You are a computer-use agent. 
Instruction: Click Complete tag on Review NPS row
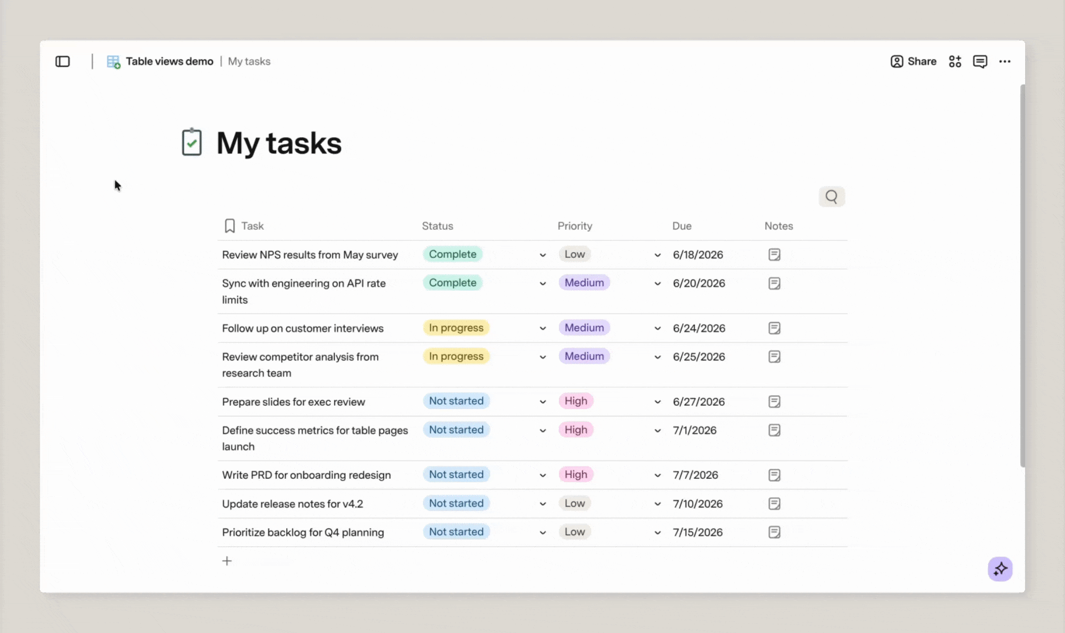tap(453, 254)
